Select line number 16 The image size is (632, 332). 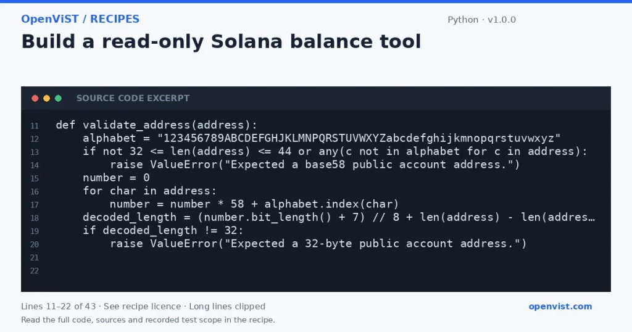point(35,192)
